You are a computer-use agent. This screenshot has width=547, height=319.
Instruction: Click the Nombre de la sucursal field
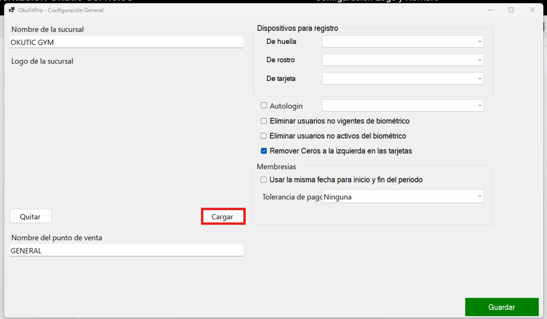[x=127, y=42]
